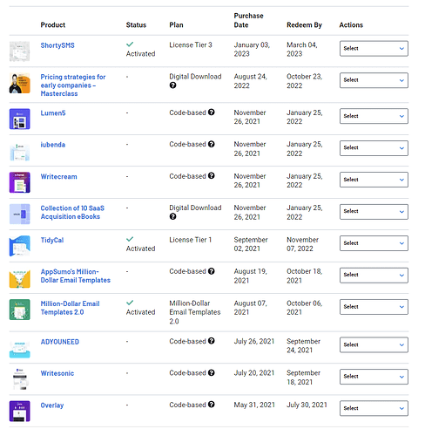This screenshot has width=425, height=436.
Task: Click the Overlay product thumbnail
Action: point(19,412)
